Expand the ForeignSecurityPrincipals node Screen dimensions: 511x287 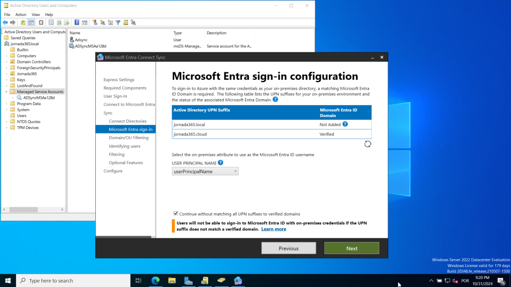[6, 68]
